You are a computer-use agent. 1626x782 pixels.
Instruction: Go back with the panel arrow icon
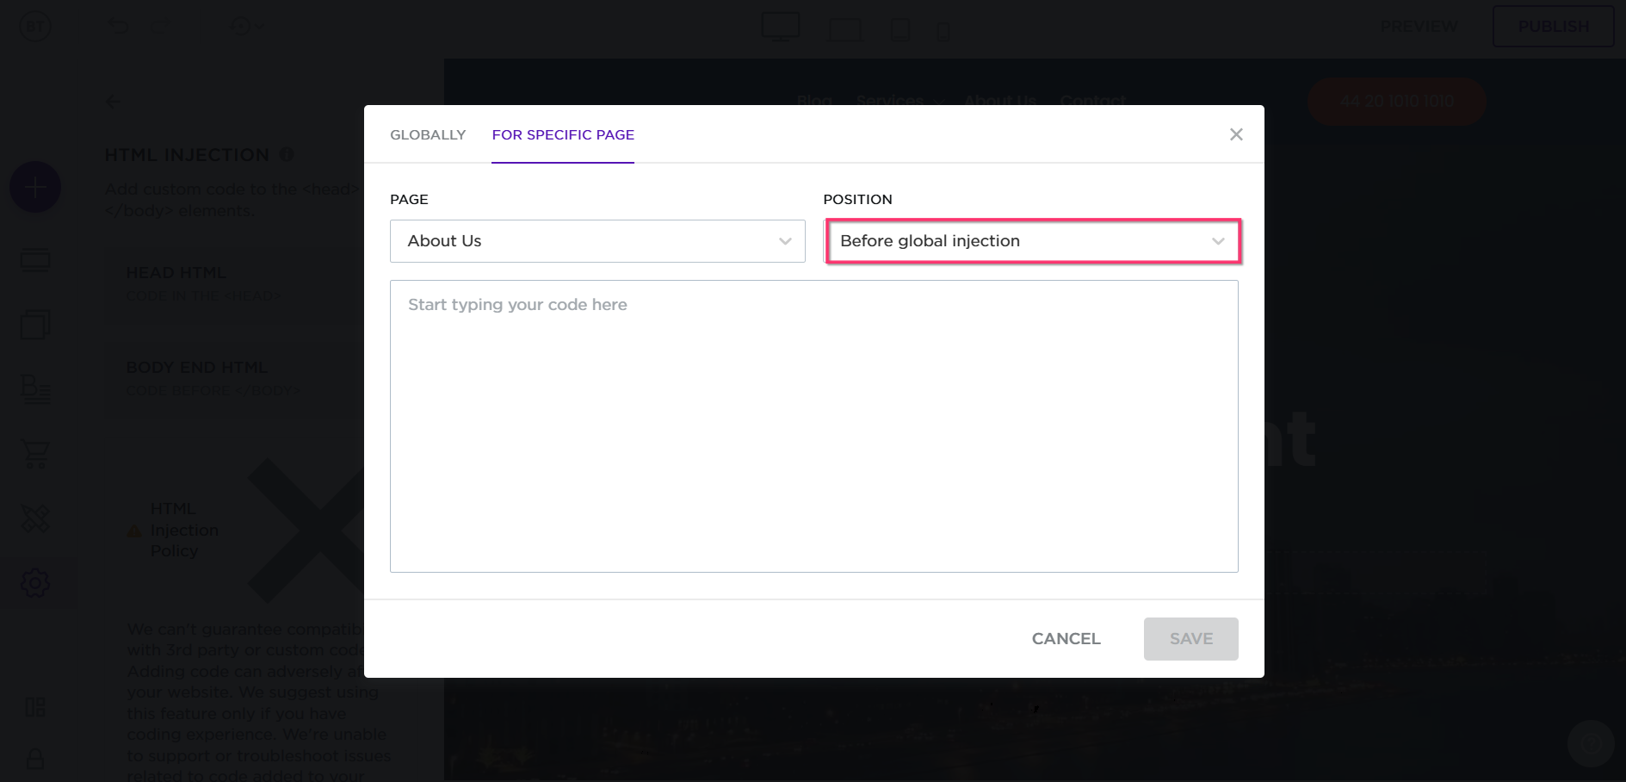pyautogui.click(x=114, y=102)
